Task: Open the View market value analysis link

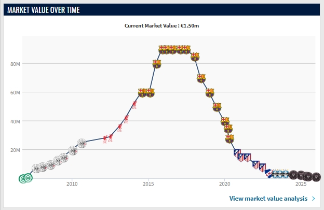Action: (269, 199)
